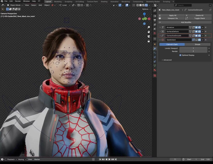Choose the wireframe viewport shading icon
Viewport: 213px width, 164px height.
click(138, 5)
